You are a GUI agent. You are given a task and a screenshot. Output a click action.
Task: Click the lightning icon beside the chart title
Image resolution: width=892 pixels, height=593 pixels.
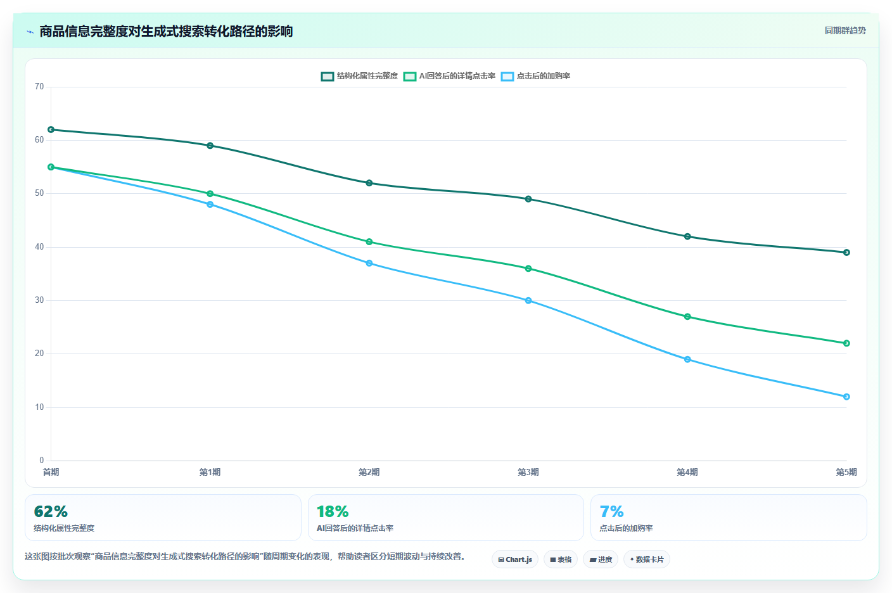point(30,32)
